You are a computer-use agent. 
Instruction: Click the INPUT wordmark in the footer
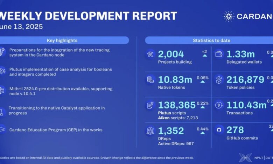click(258, 158)
